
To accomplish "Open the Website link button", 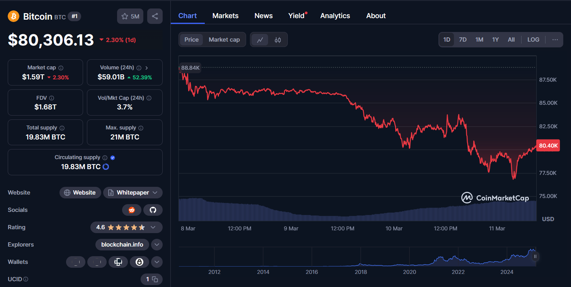I will [80, 193].
